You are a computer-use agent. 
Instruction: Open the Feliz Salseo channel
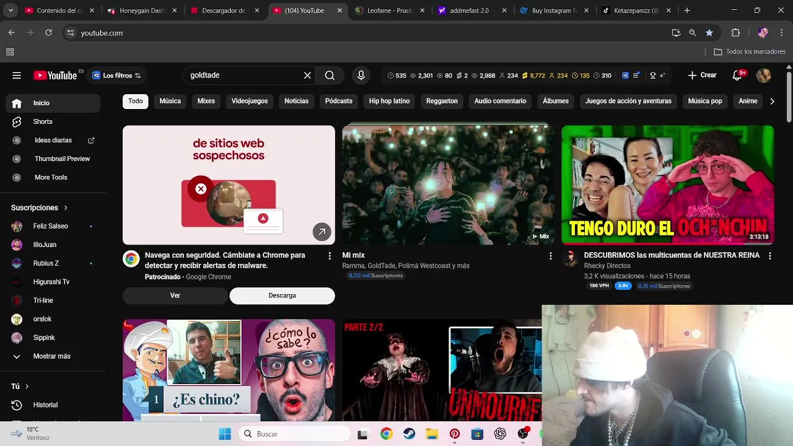click(x=53, y=226)
